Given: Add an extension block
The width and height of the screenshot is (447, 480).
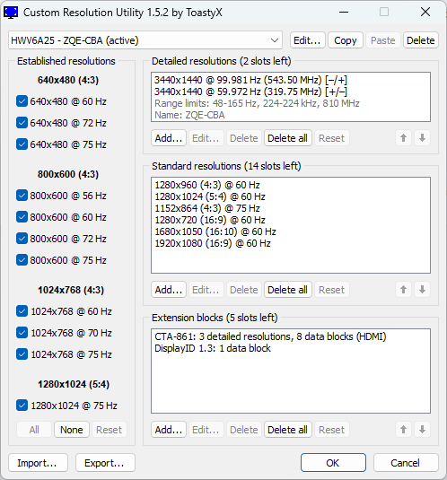Looking at the screenshot, I should (x=169, y=430).
